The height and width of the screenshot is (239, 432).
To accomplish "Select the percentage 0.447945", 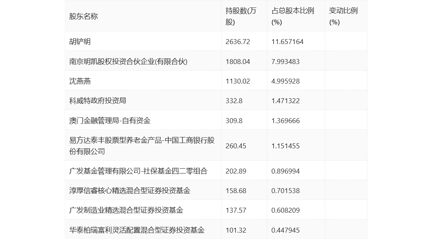I will 285,230.
